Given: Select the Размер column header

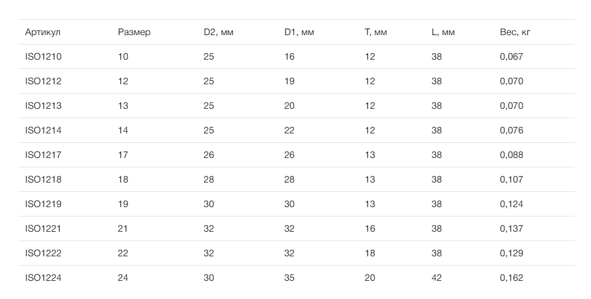Looking at the screenshot, I should [134, 32].
